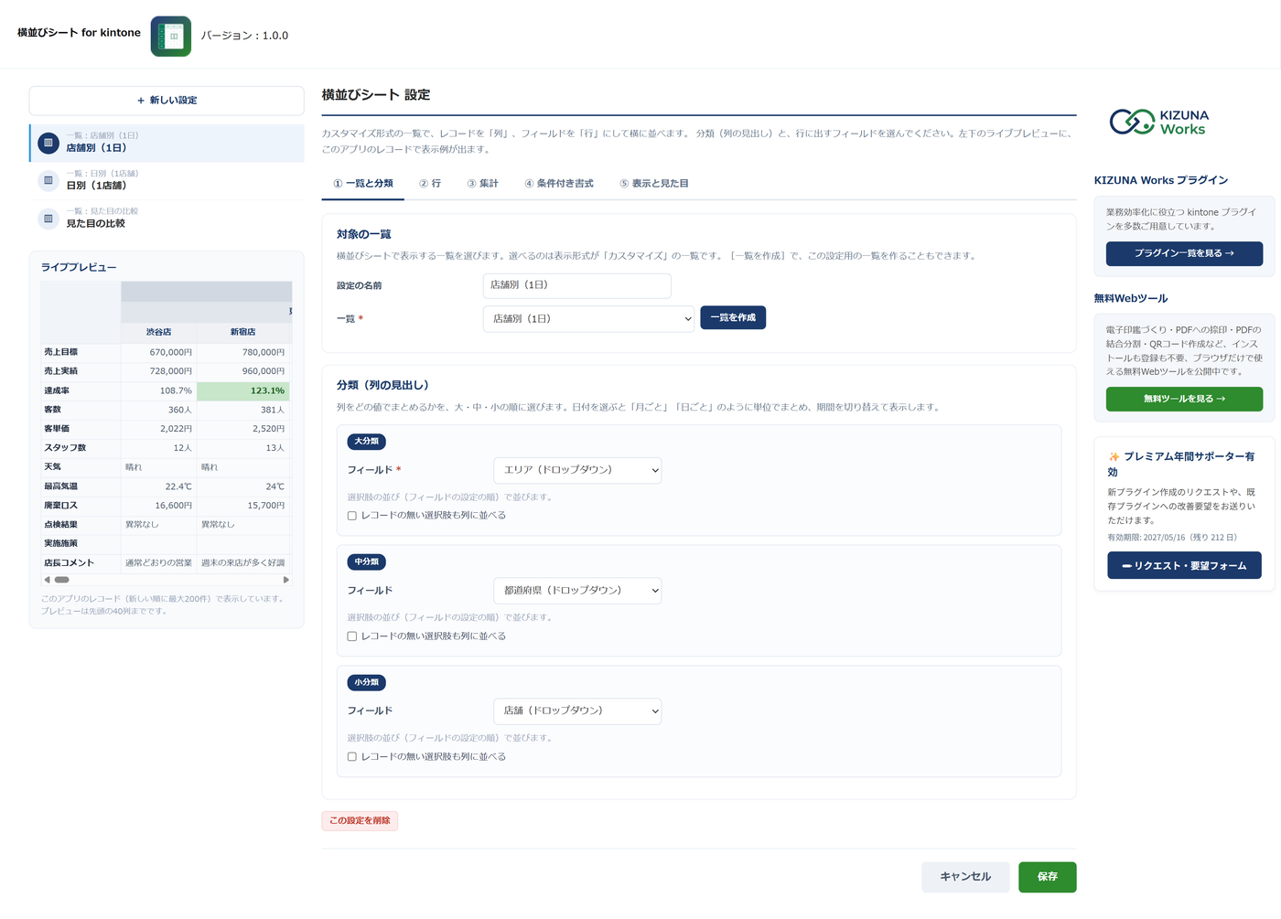Enable 小分類 レコードの無い選択肢も列に並べる checkbox
Screen dimensions: 1281x919
tap(352, 757)
